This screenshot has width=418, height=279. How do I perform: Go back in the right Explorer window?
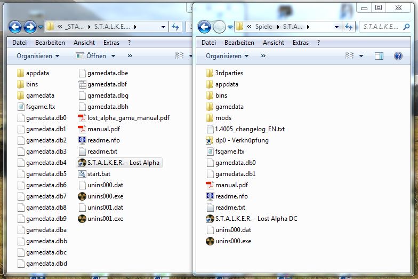[205, 27]
